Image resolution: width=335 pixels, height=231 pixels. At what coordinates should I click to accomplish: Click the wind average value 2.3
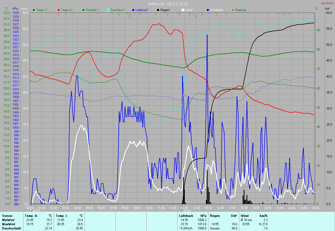click(265, 220)
